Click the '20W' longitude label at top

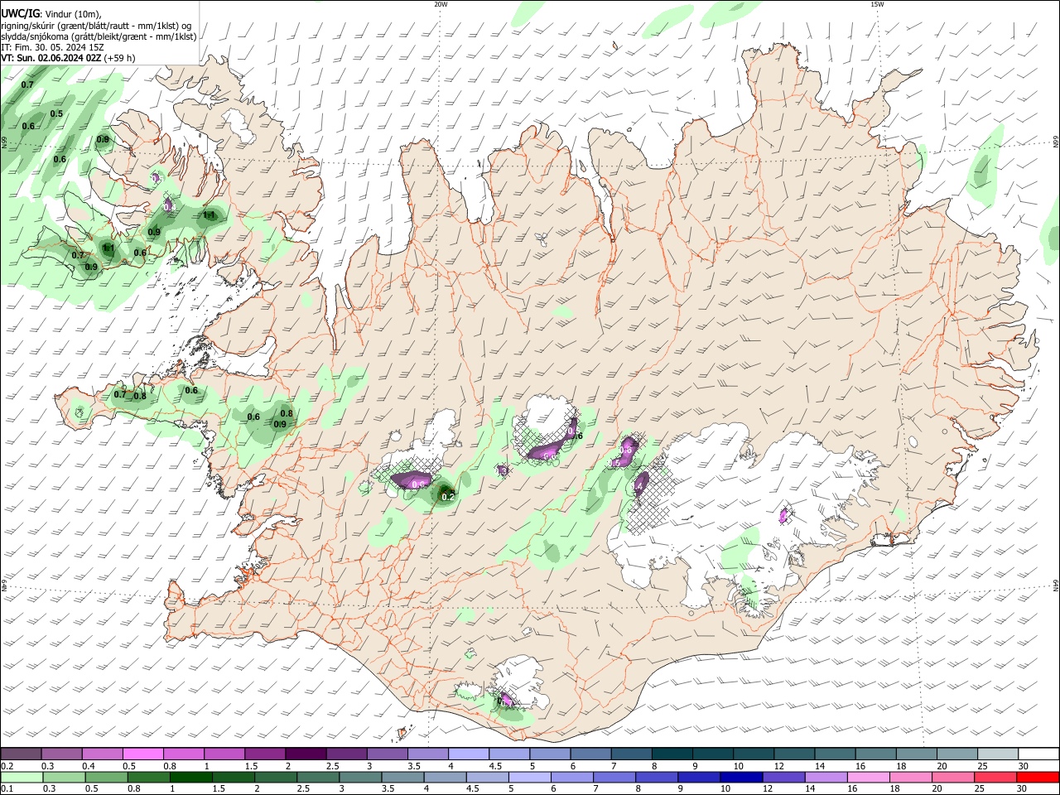click(441, 4)
